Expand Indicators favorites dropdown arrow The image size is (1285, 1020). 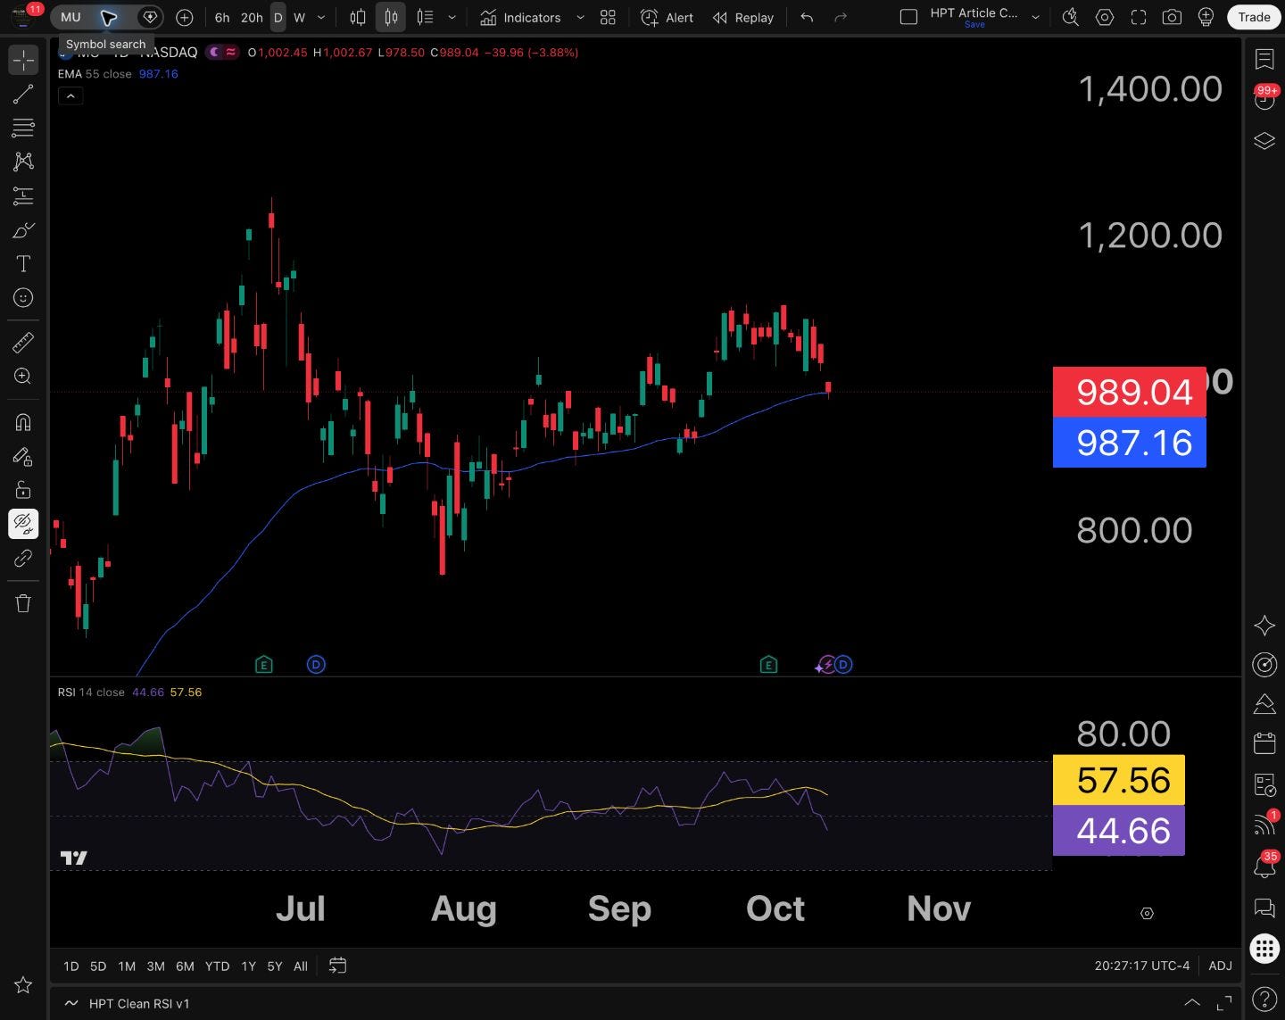pyautogui.click(x=580, y=17)
